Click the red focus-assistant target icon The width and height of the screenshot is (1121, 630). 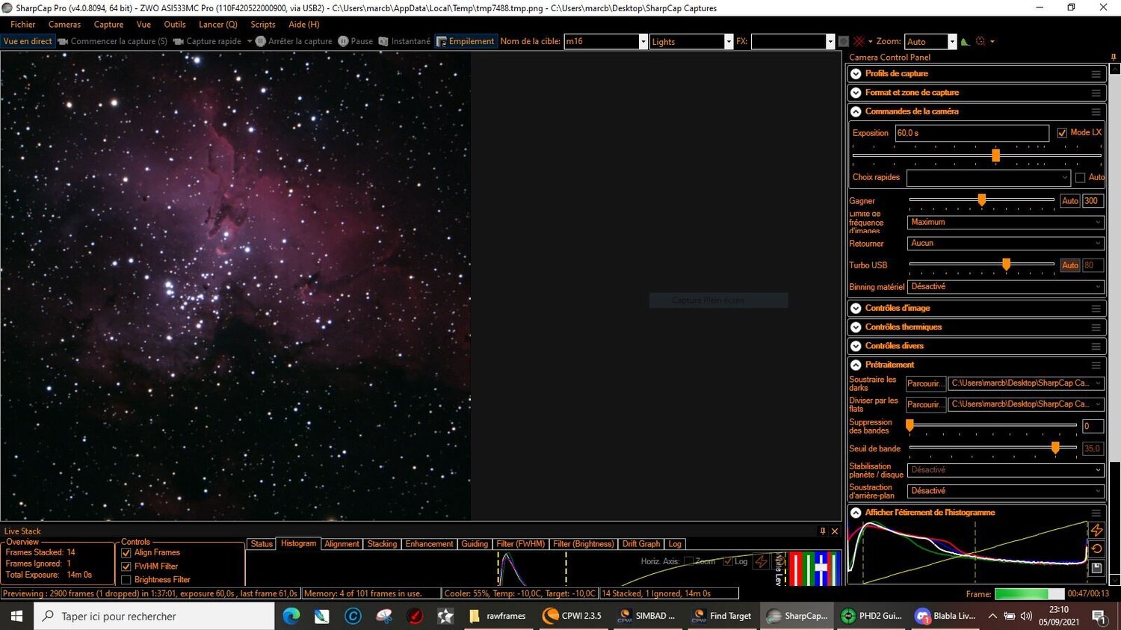click(x=981, y=41)
